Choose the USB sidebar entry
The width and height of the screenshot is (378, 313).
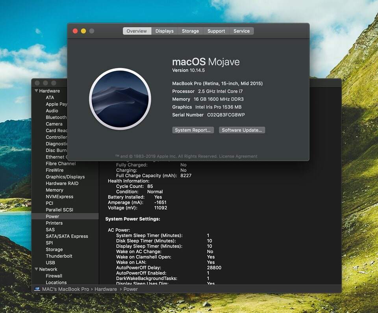click(50, 263)
